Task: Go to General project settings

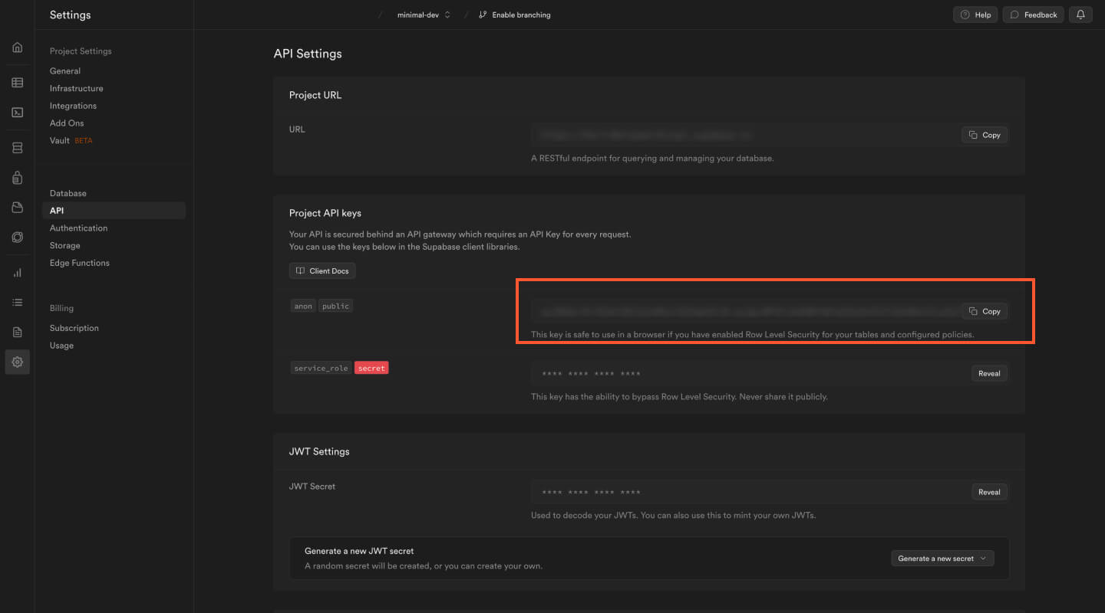Action: click(65, 70)
